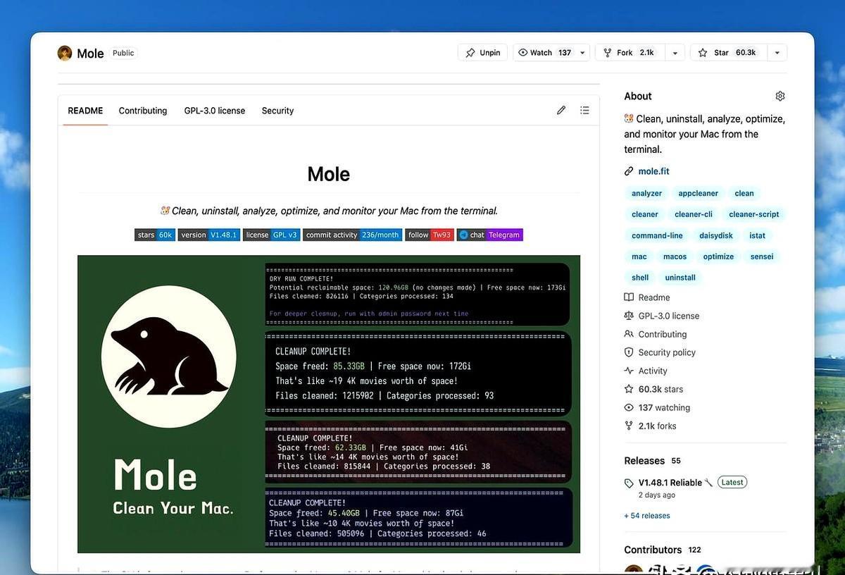Viewport: 845px width, 575px height.
Task: Click the Mole README heading
Action: 329,174
